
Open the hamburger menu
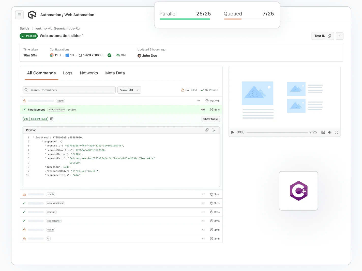pos(20,15)
